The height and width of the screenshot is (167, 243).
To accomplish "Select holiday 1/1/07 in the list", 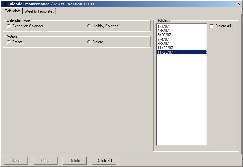I will 181,26.
